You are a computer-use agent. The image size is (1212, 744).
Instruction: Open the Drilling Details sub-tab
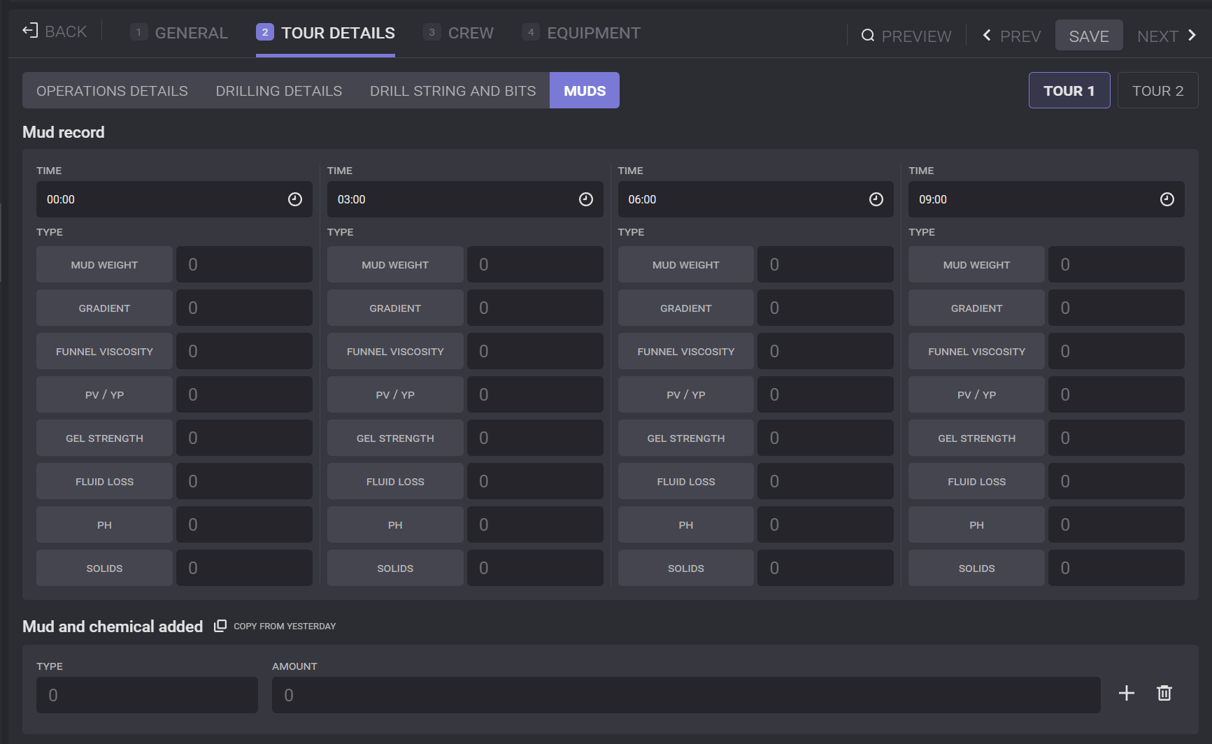(x=278, y=91)
